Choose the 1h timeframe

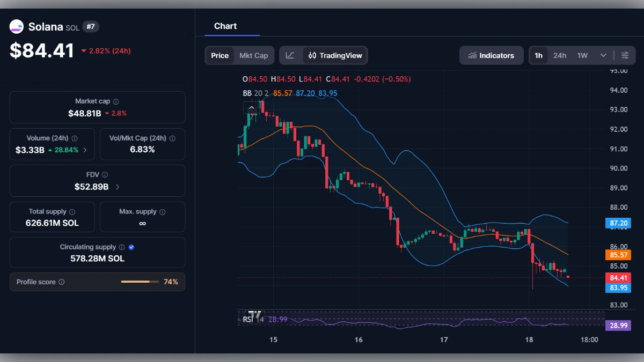coord(538,55)
